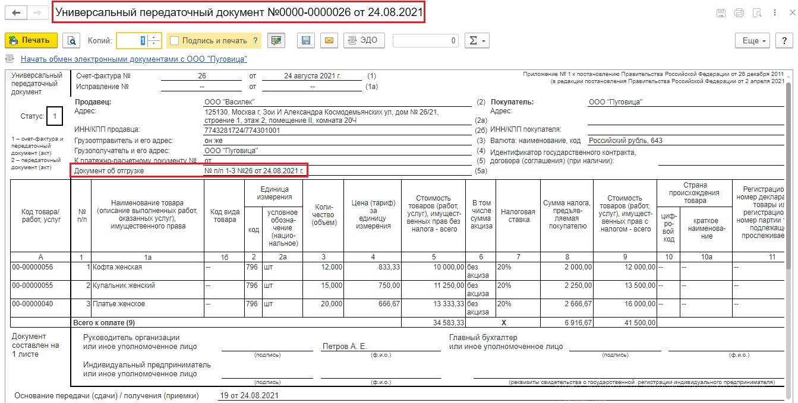Select product code 00-00000056
Viewport: 798px width, 403px height.
click(x=33, y=267)
